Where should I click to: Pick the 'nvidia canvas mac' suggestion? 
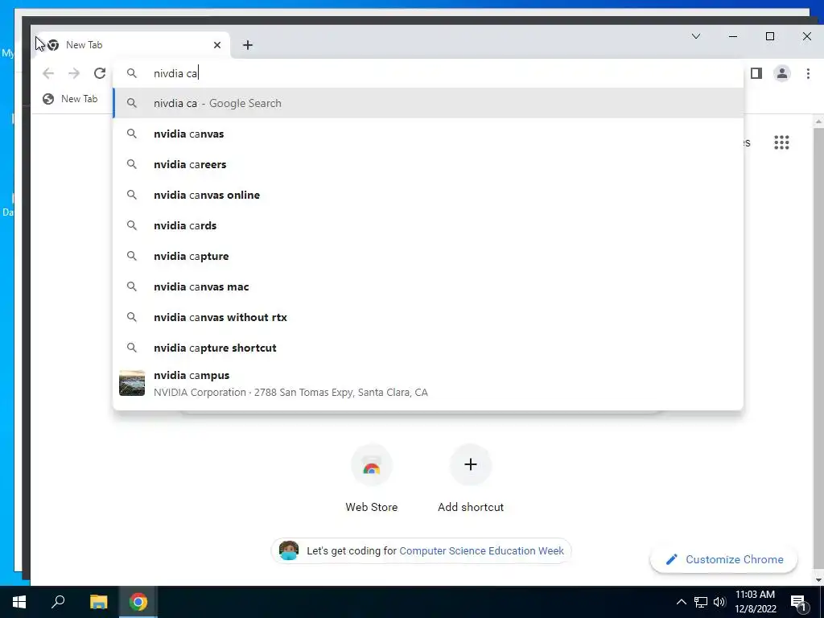click(428, 286)
